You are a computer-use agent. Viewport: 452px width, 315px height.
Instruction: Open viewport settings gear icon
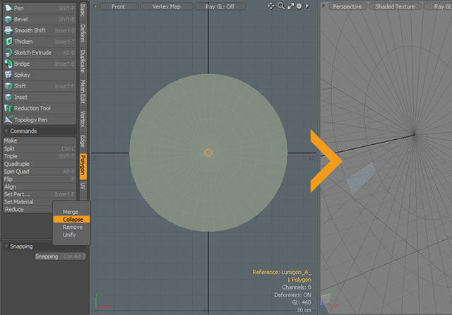299,6
